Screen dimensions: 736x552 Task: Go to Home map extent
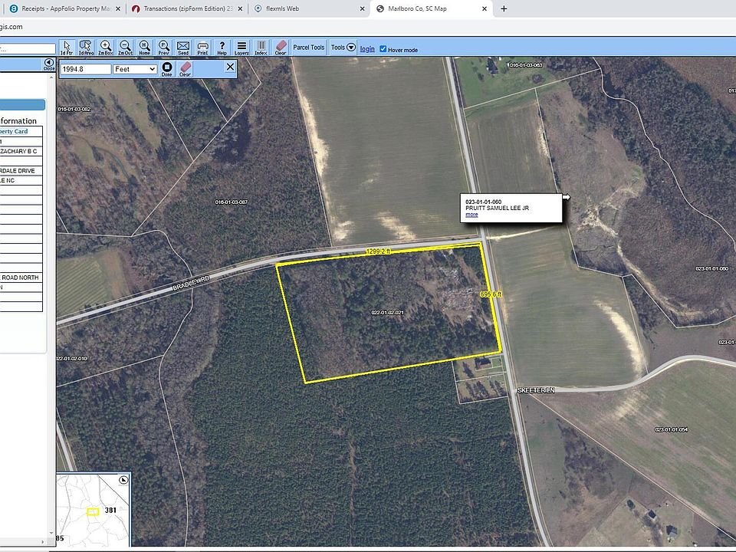[x=145, y=48]
